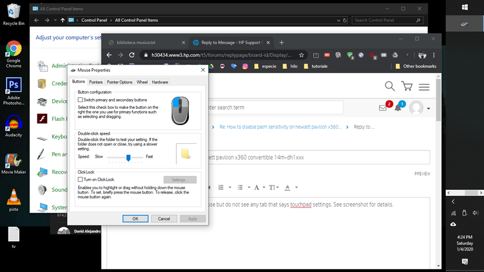Image resolution: width=484 pixels, height=272 pixels.
Task: Click the cloud sync tray icon
Action: pyautogui.click(x=453, y=224)
